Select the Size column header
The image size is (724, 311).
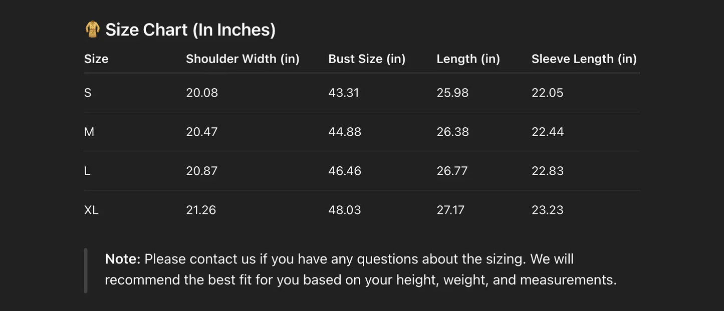96,59
